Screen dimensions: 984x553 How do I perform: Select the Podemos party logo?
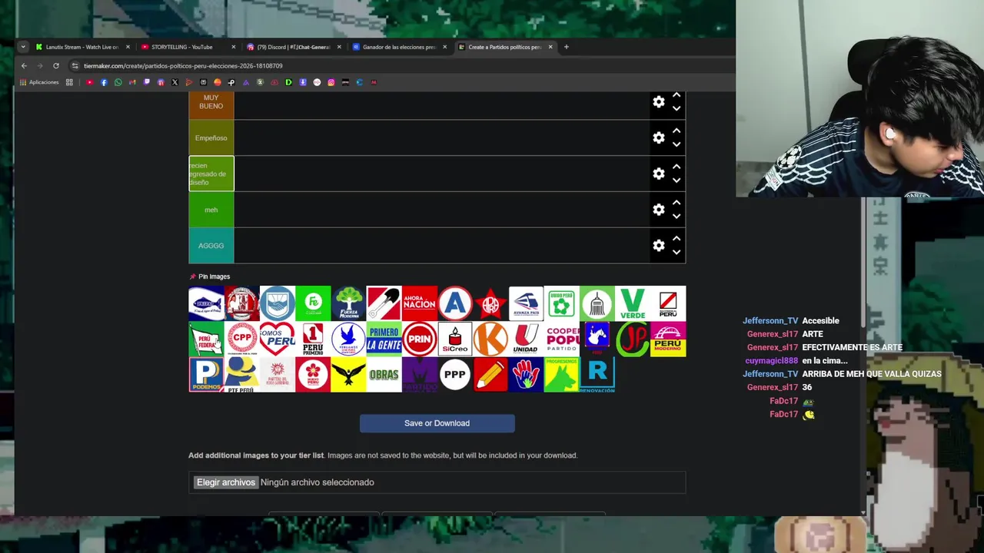[x=206, y=375]
